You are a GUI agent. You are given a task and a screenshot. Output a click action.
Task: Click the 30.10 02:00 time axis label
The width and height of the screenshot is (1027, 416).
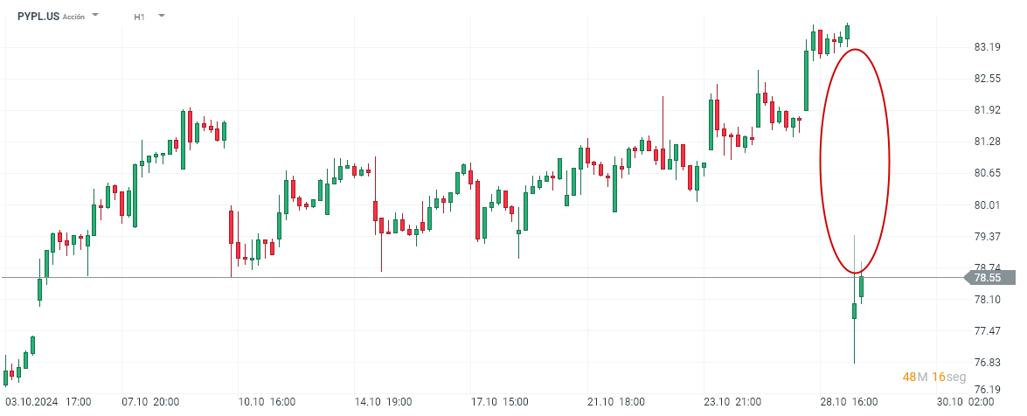965,402
